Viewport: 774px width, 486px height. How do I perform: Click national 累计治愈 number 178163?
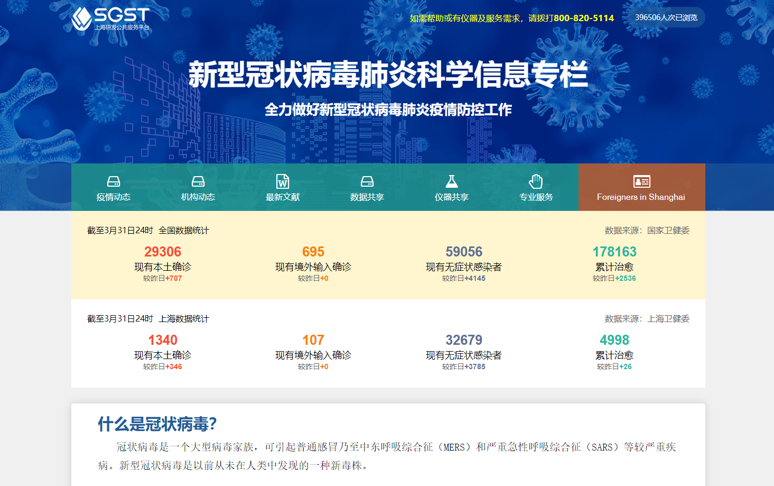[x=614, y=252]
